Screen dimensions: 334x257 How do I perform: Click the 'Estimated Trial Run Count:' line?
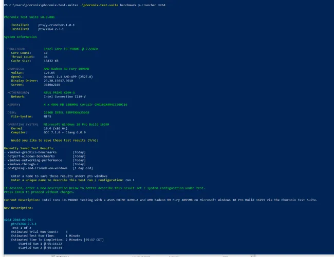click(x=40, y=232)
